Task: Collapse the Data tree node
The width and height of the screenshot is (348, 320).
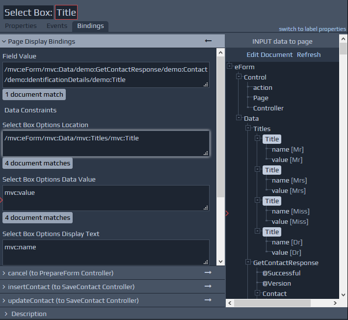Action: (x=239, y=118)
